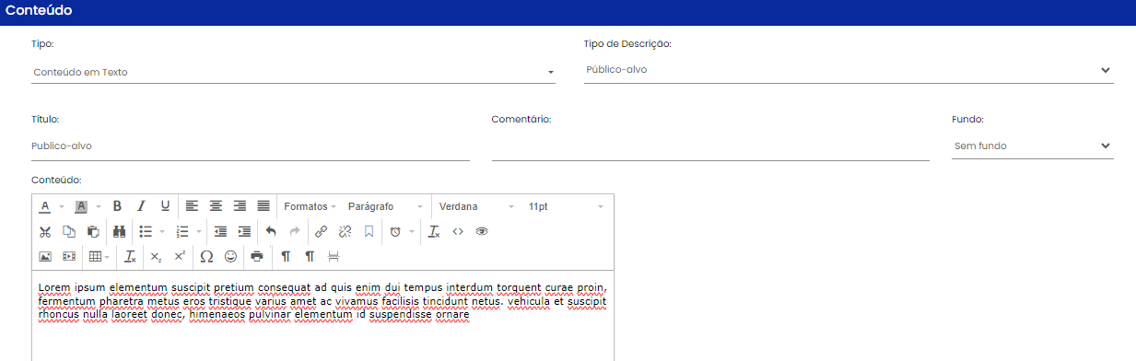Viewport: 1136px width, 361px height.
Task: Insert an emoticon smiley
Action: click(x=230, y=256)
